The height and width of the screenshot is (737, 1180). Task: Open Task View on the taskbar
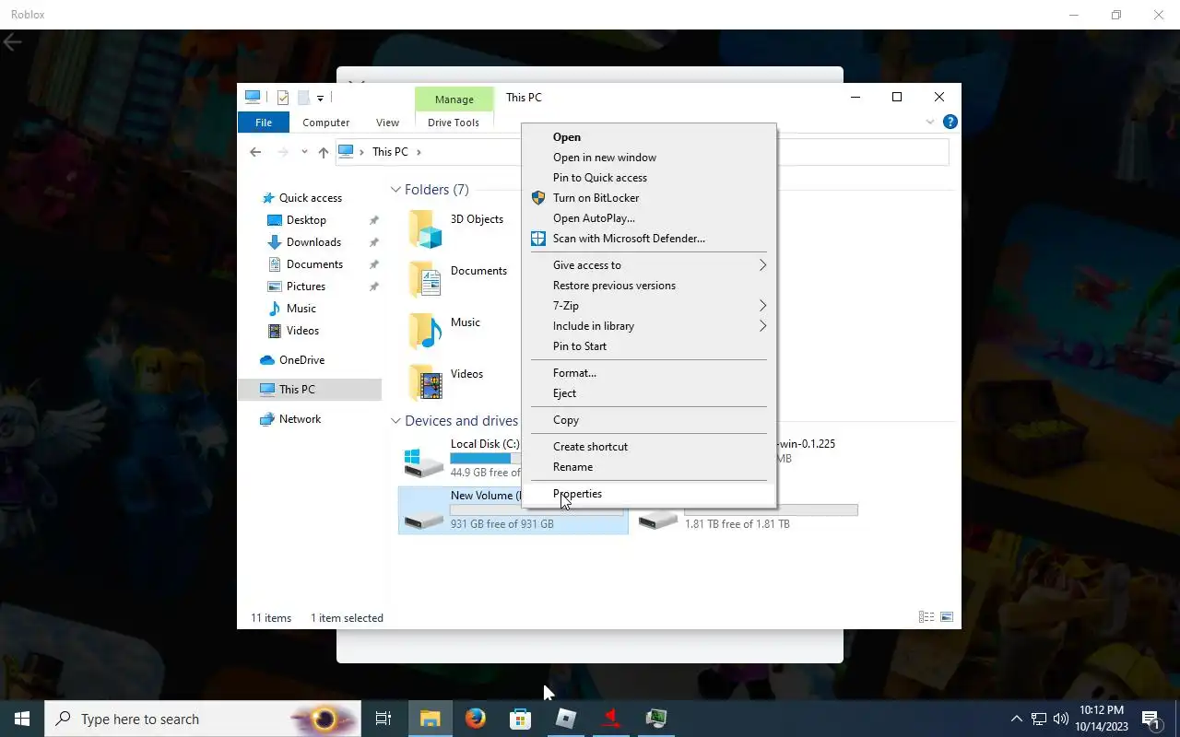[x=383, y=719]
